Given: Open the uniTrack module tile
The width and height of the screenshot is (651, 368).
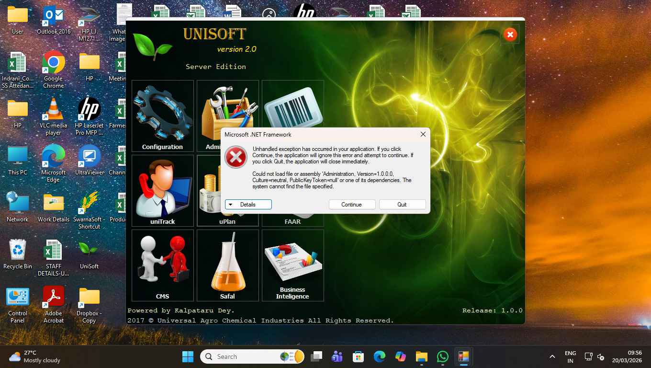Looking at the screenshot, I should click(x=162, y=190).
